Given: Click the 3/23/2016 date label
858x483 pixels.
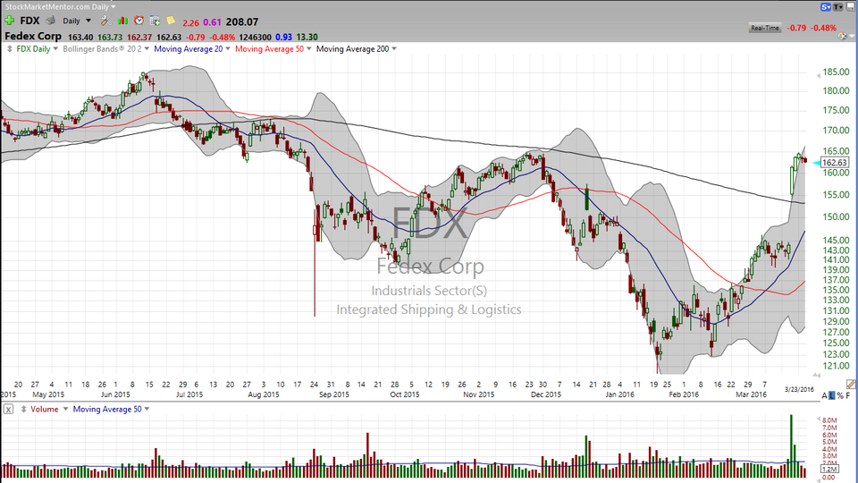Looking at the screenshot, I should [x=799, y=389].
